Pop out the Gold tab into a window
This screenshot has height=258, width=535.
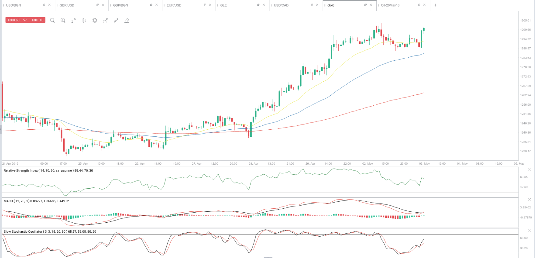(365, 5)
